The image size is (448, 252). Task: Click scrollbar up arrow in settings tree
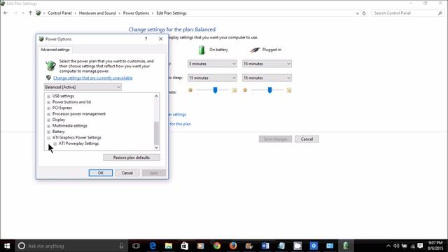click(x=156, y=97)
